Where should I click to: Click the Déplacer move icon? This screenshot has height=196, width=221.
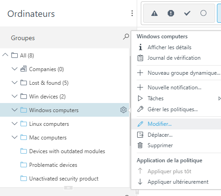point(140,135)
